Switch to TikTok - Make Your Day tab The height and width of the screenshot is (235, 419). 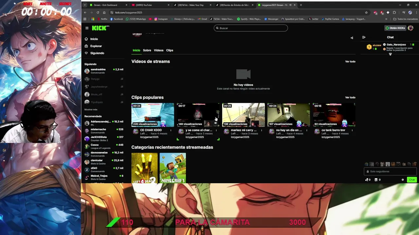click(192, 5)
